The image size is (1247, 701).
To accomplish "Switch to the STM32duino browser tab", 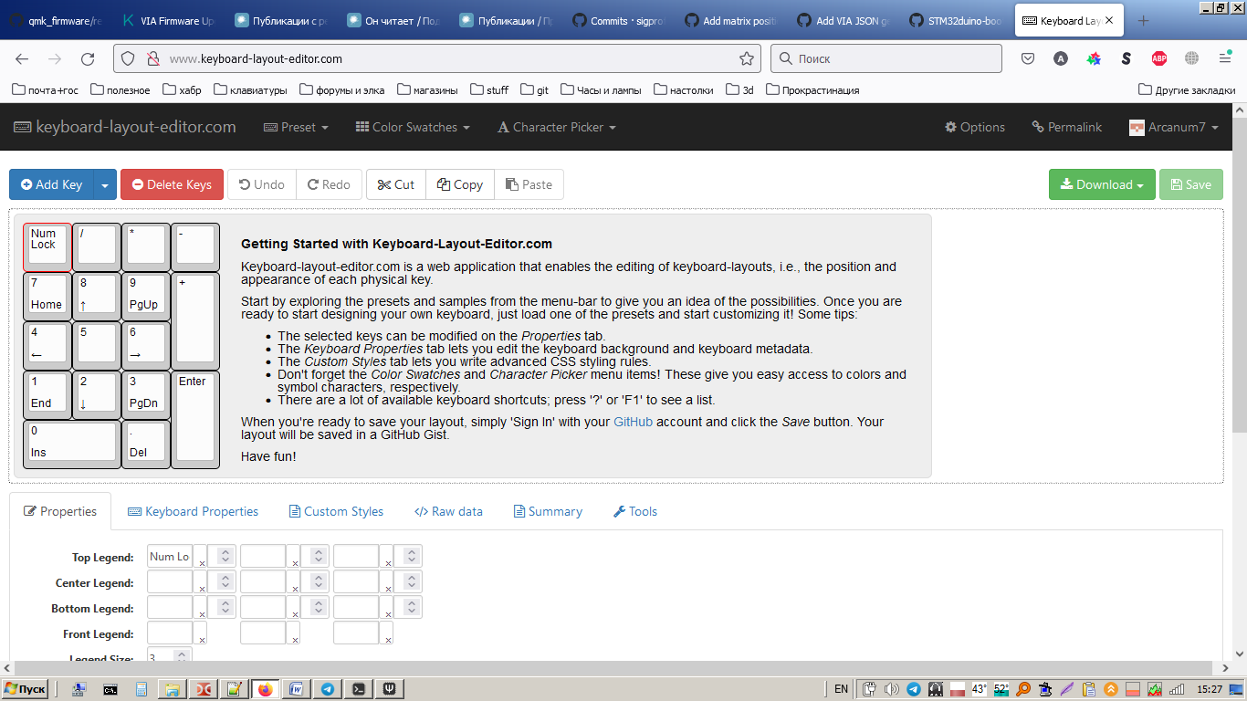I will pos(958,21).
